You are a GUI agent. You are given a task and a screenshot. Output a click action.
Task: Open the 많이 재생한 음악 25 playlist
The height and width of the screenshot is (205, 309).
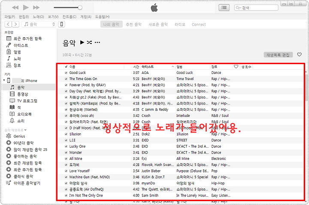(x=30, y=150)
